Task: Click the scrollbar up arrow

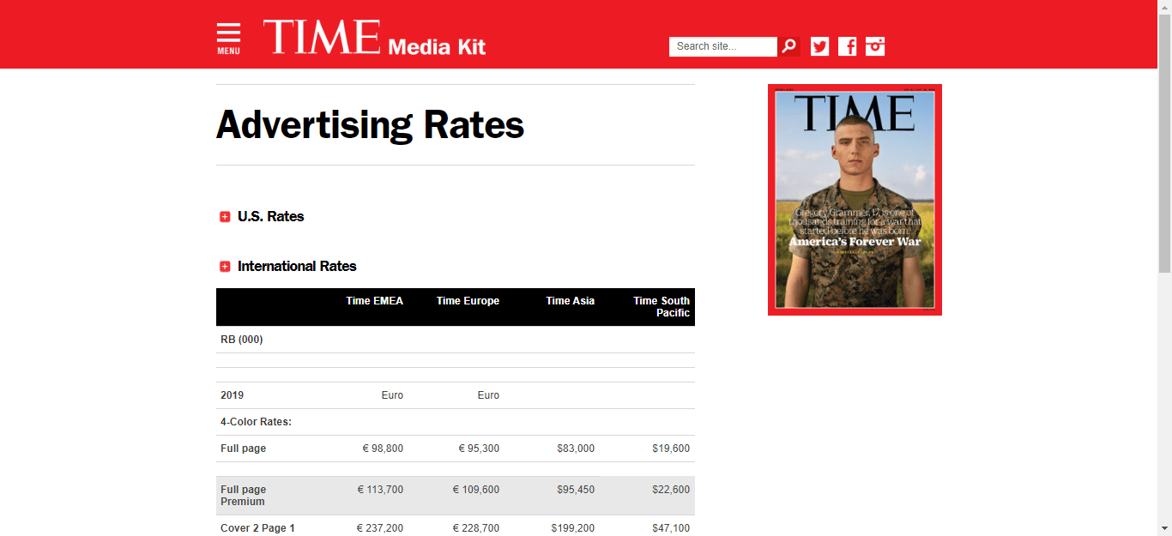Action: tap(1164, 7)
